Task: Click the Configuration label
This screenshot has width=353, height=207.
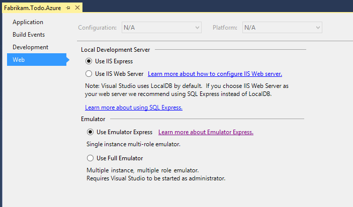Action: pyautogui.click(x=97, y=28)
